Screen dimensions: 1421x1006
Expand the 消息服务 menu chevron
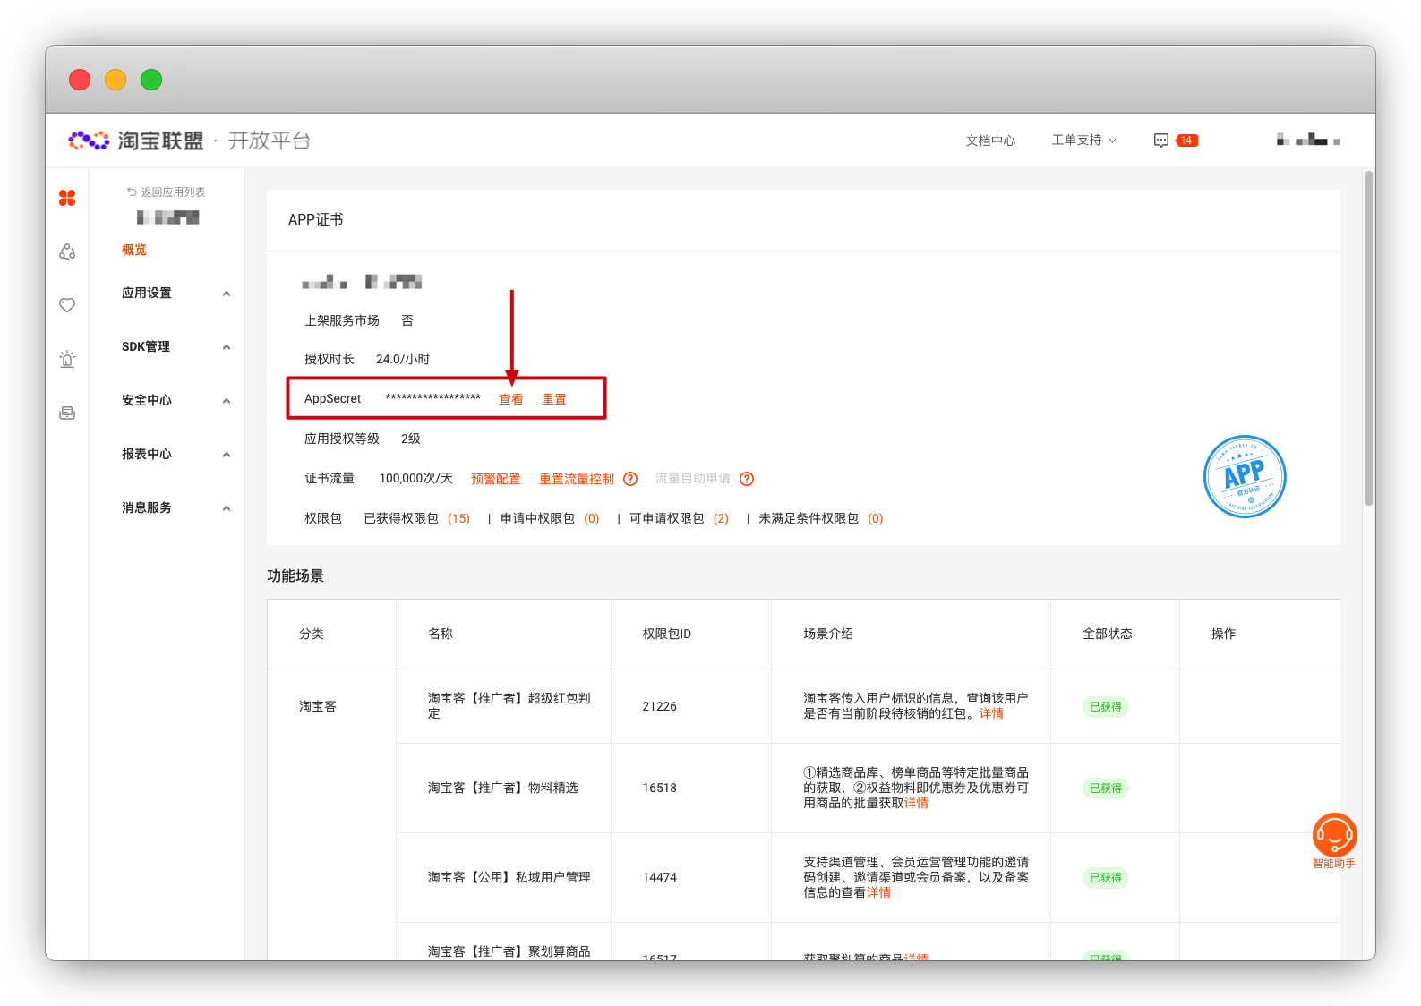[x=227, y=508]
